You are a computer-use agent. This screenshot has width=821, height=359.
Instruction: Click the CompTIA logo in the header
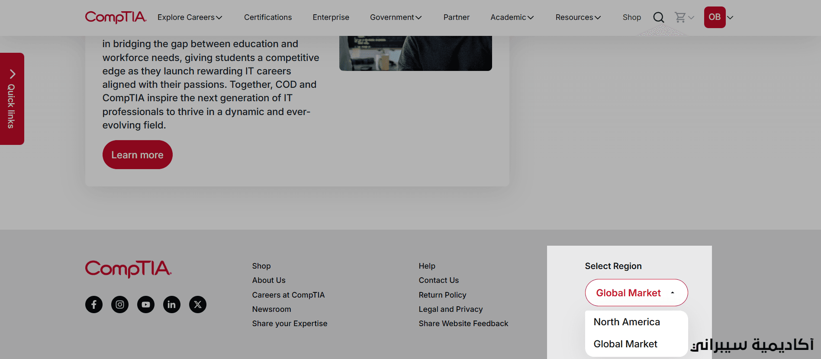coord(116,17)
